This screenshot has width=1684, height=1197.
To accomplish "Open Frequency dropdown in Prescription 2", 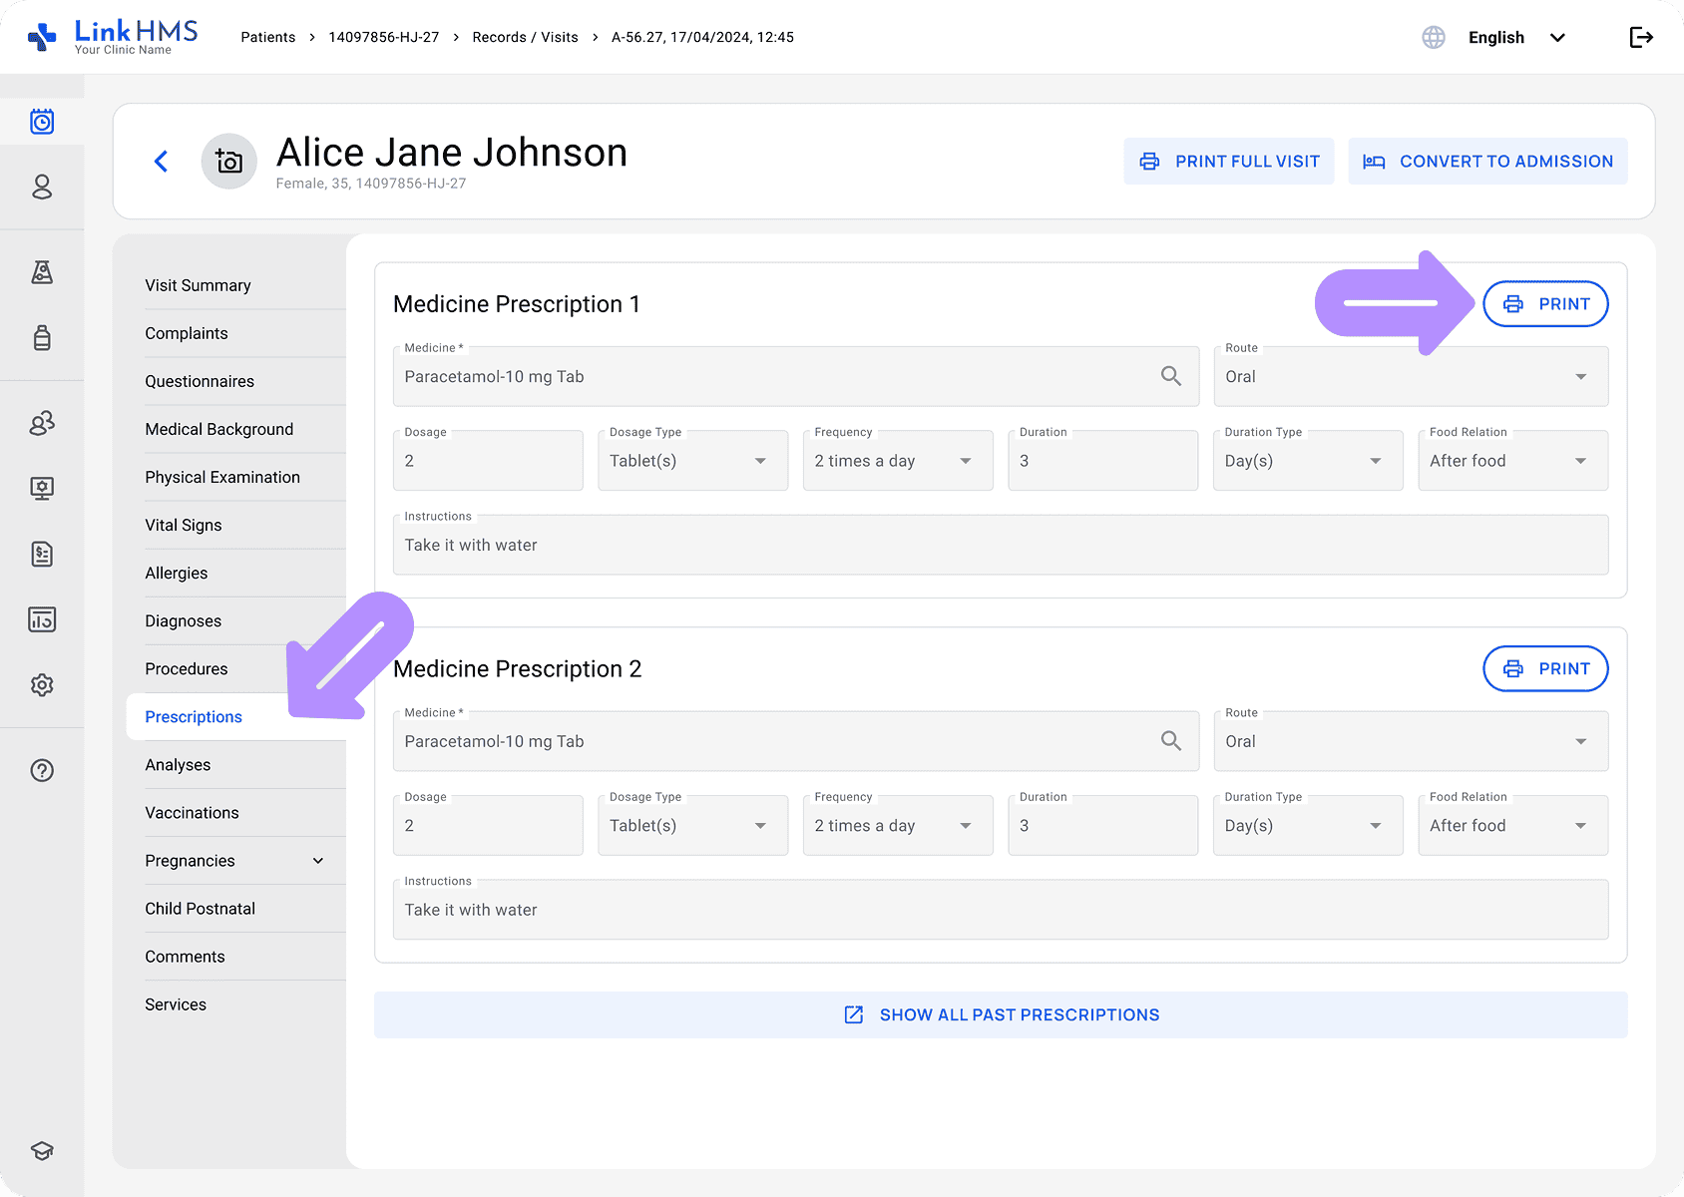I will (897, 826).
